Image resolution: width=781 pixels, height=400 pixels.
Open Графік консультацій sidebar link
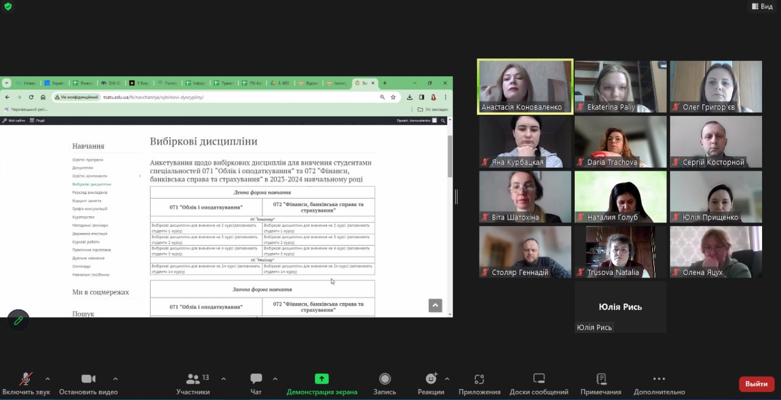tap(90, 209)
